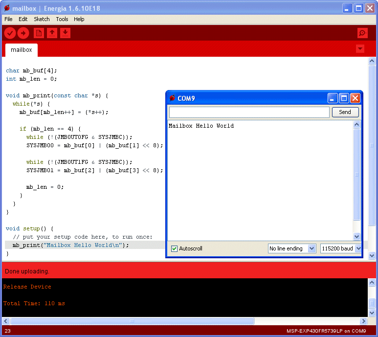Save the sketch with the down-arrow icon
378x337 pixels.
point(65,33)
